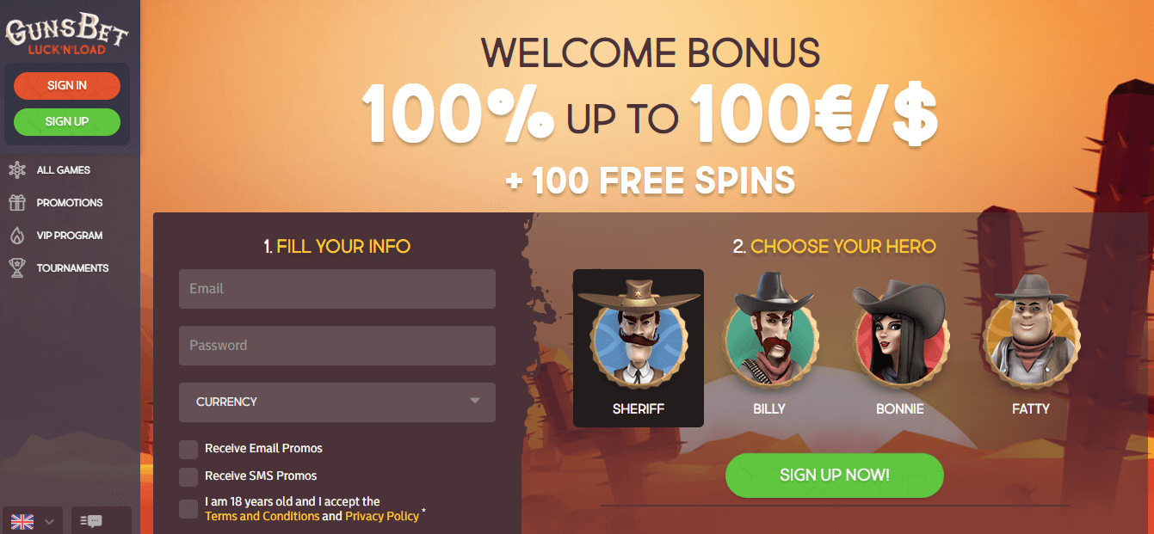The height and width of the screenshot is (534, 1154).
Task: Click the Tournaments trophy icon
Action: [x=16, y=268]
